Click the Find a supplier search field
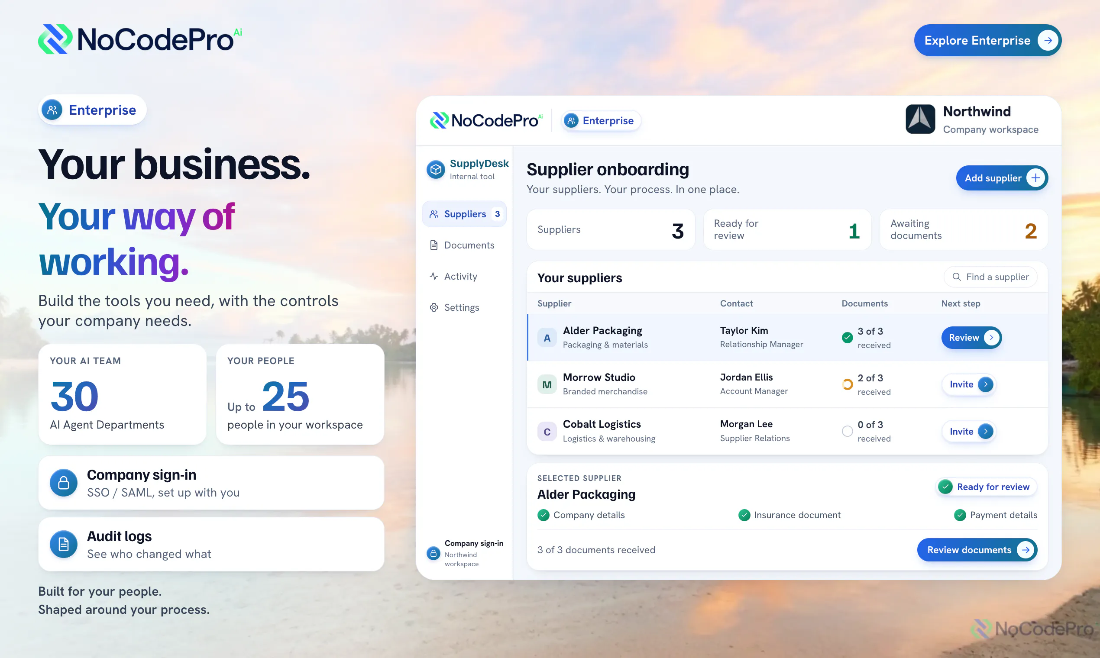1100x658 pixels. point(990,277)
